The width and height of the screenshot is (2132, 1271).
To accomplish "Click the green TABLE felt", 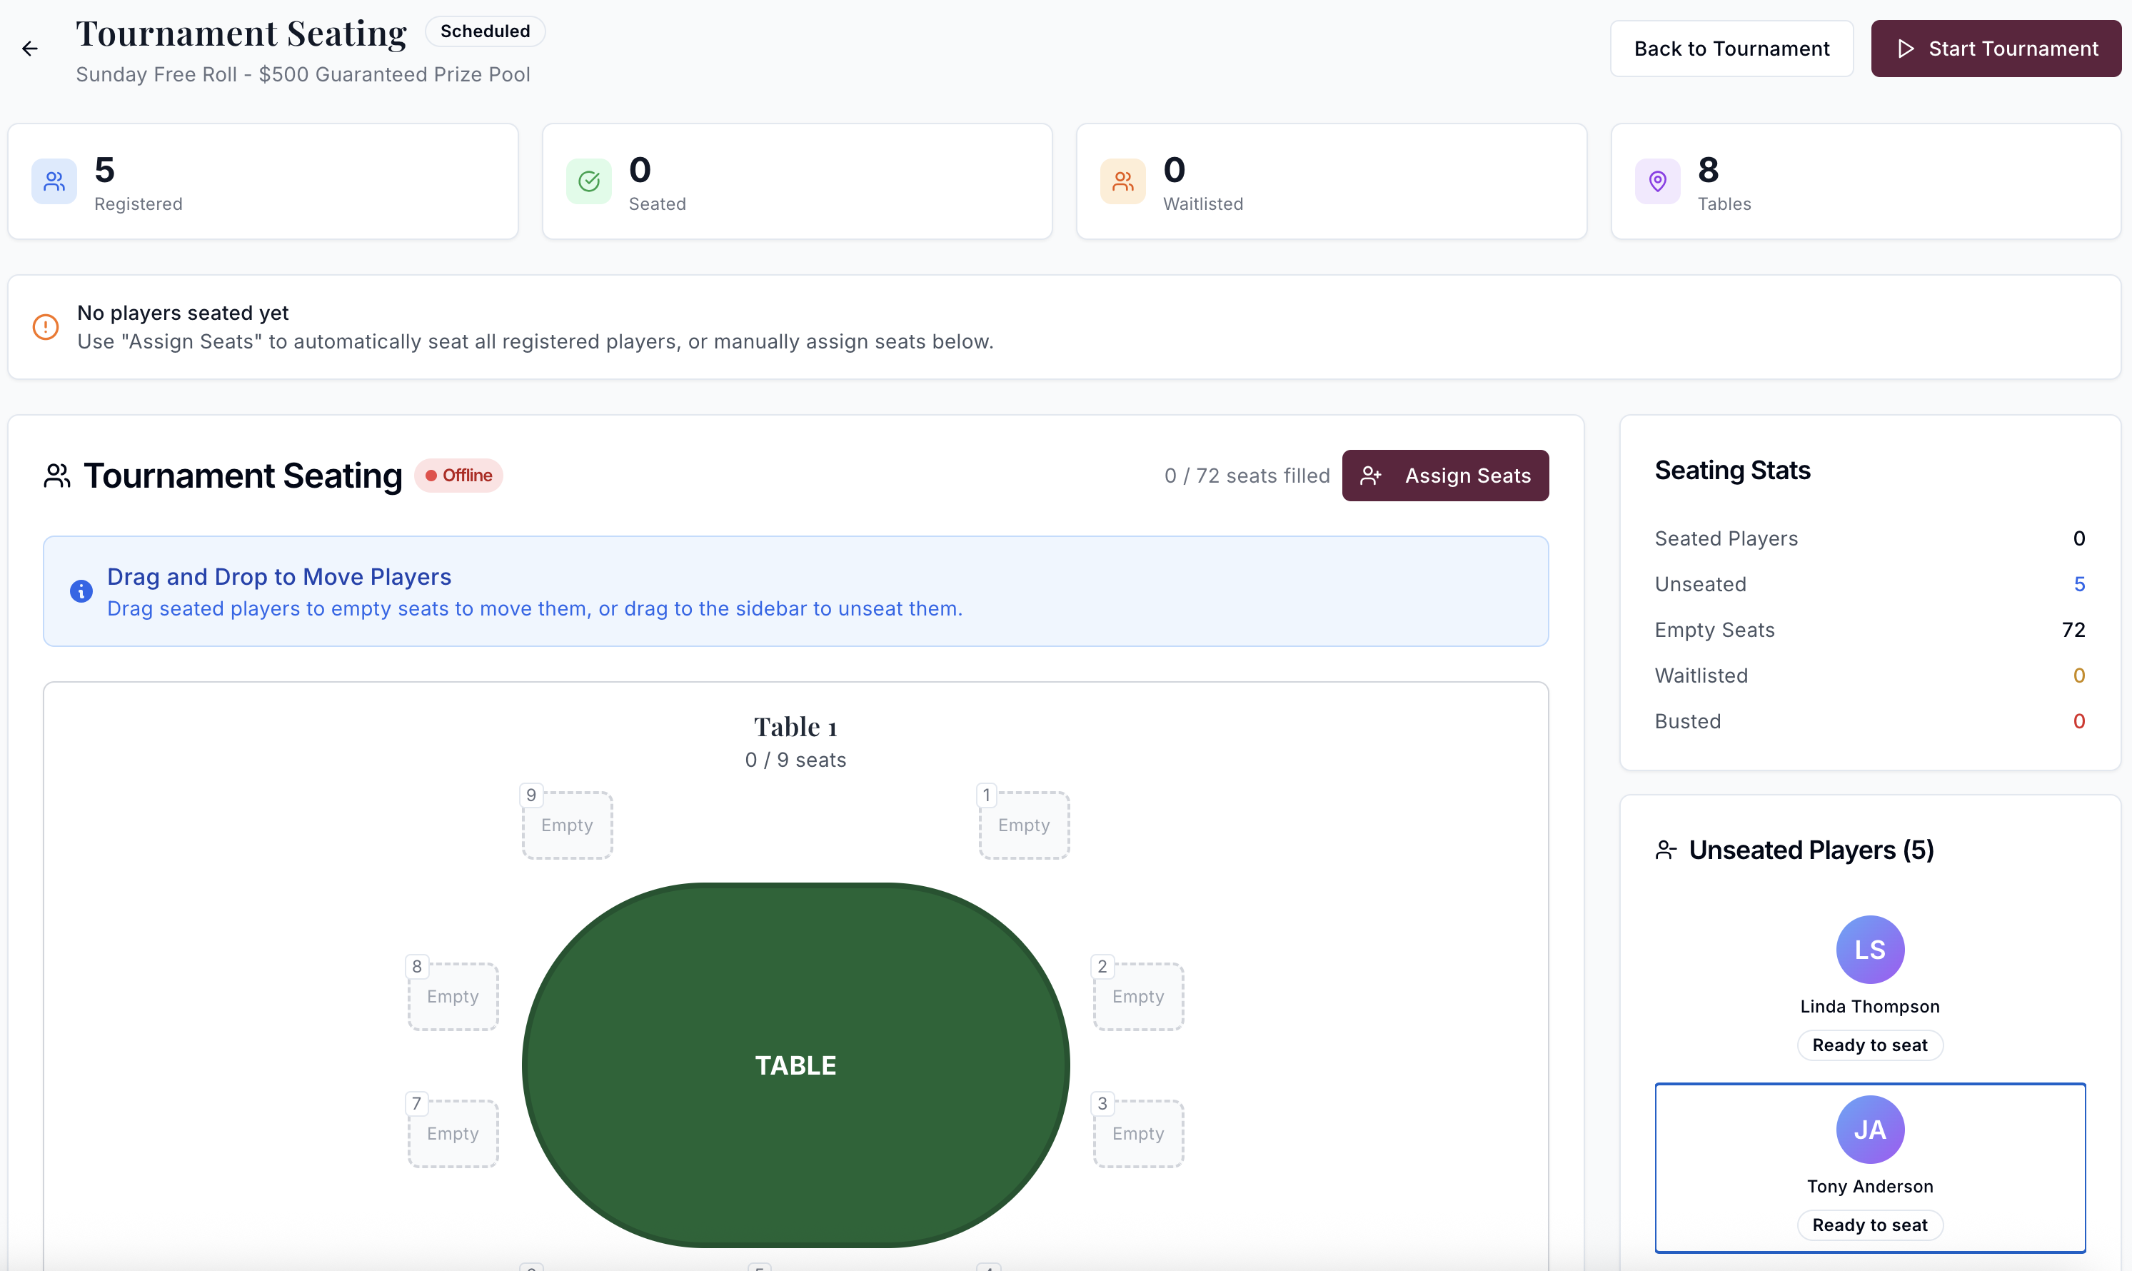I will [x=795, y=1065].
